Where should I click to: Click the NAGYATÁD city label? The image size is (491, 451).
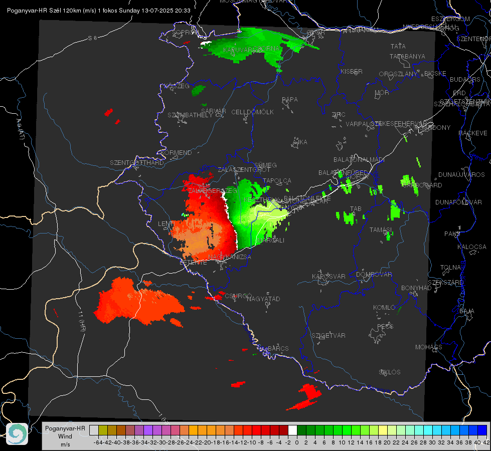point(263,299)
